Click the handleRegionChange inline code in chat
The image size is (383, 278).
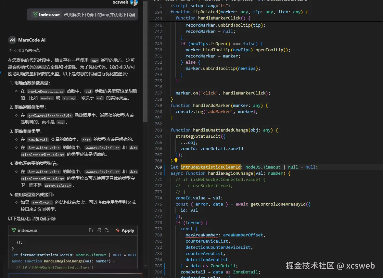pos(46,91)
